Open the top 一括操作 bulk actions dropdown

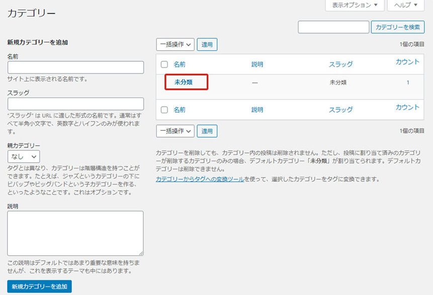(x=175, y=45)
